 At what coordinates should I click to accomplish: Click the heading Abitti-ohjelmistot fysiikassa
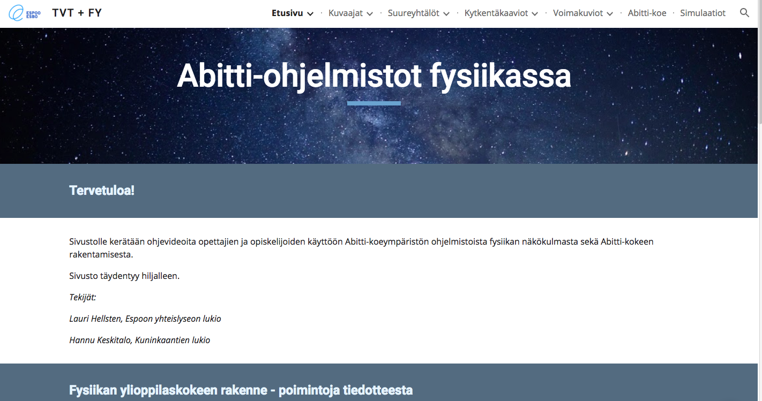[374, 75]
